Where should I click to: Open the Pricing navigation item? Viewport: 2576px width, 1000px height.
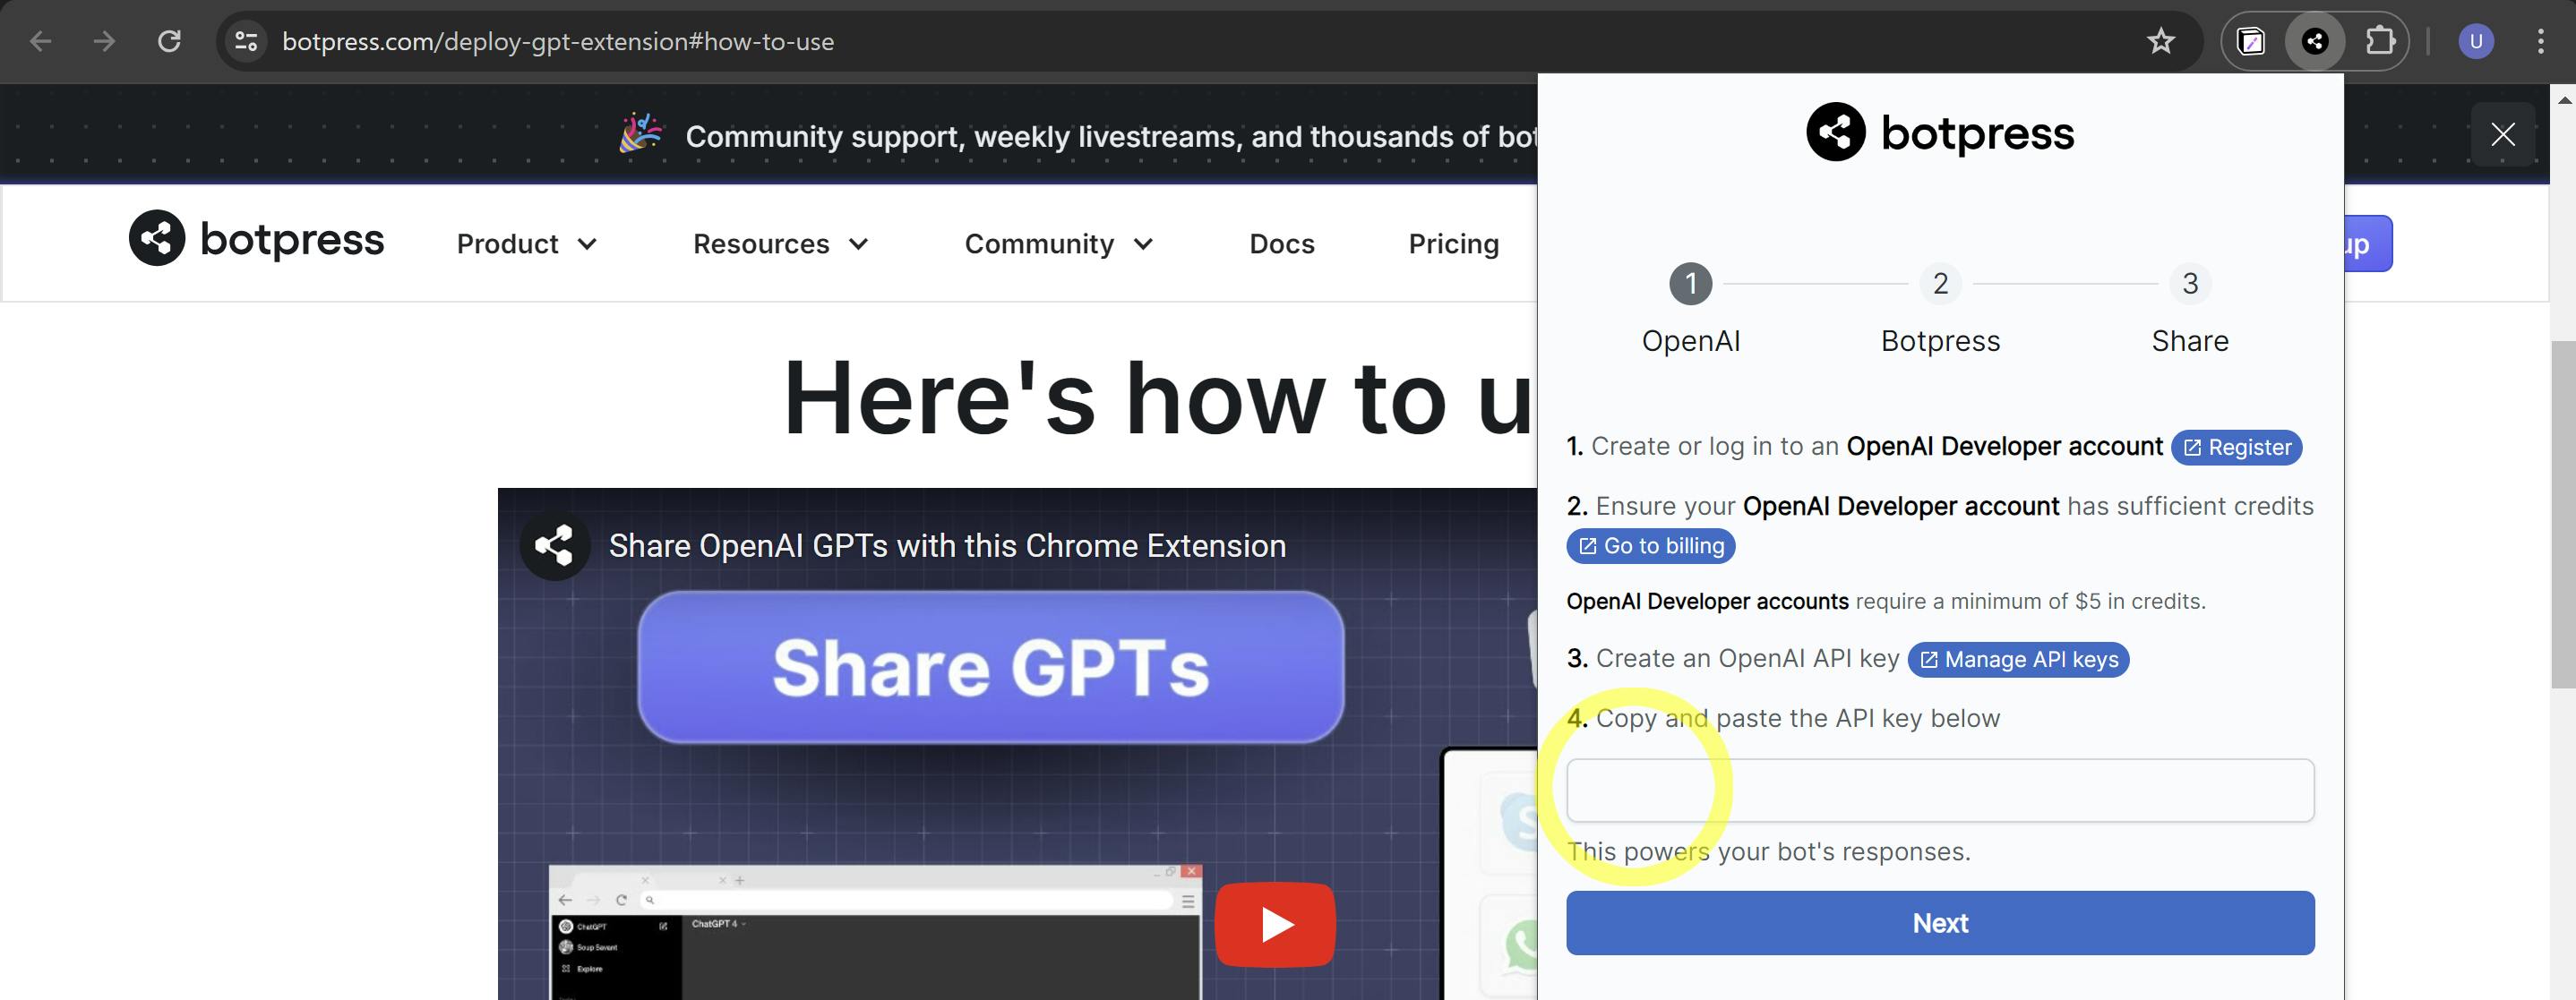point(1453,244)
